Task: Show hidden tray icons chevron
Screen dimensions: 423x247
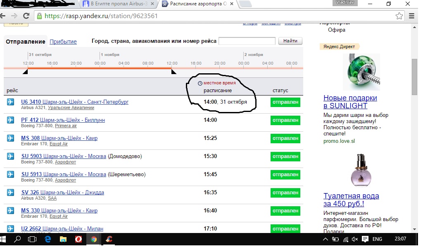Action: point(326,239)
